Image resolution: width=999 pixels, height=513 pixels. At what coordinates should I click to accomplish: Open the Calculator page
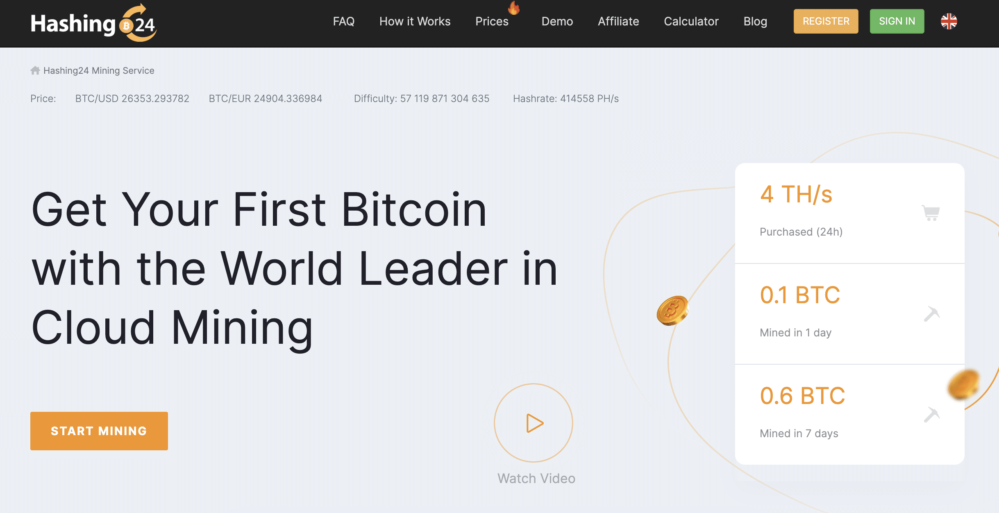pyautogui.click(x=691, y=21)
